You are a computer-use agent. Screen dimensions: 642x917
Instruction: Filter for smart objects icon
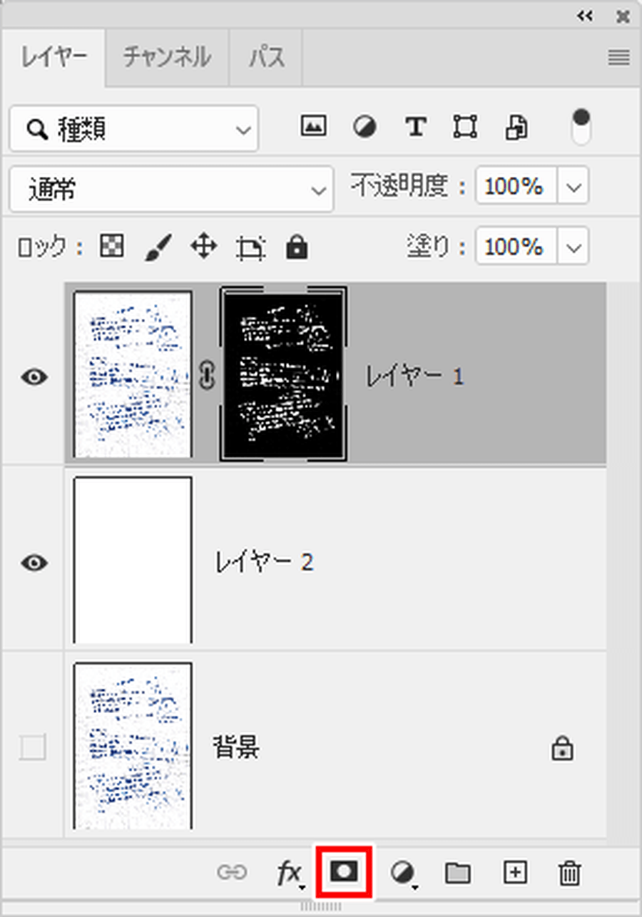point(516,128)
